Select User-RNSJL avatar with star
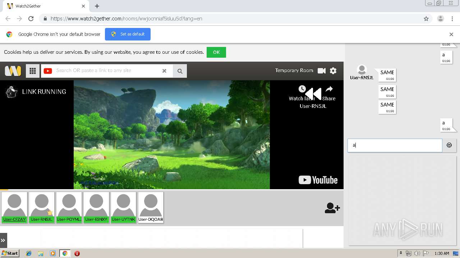Viewport: 460px width, 258px height. click(42, 207)
